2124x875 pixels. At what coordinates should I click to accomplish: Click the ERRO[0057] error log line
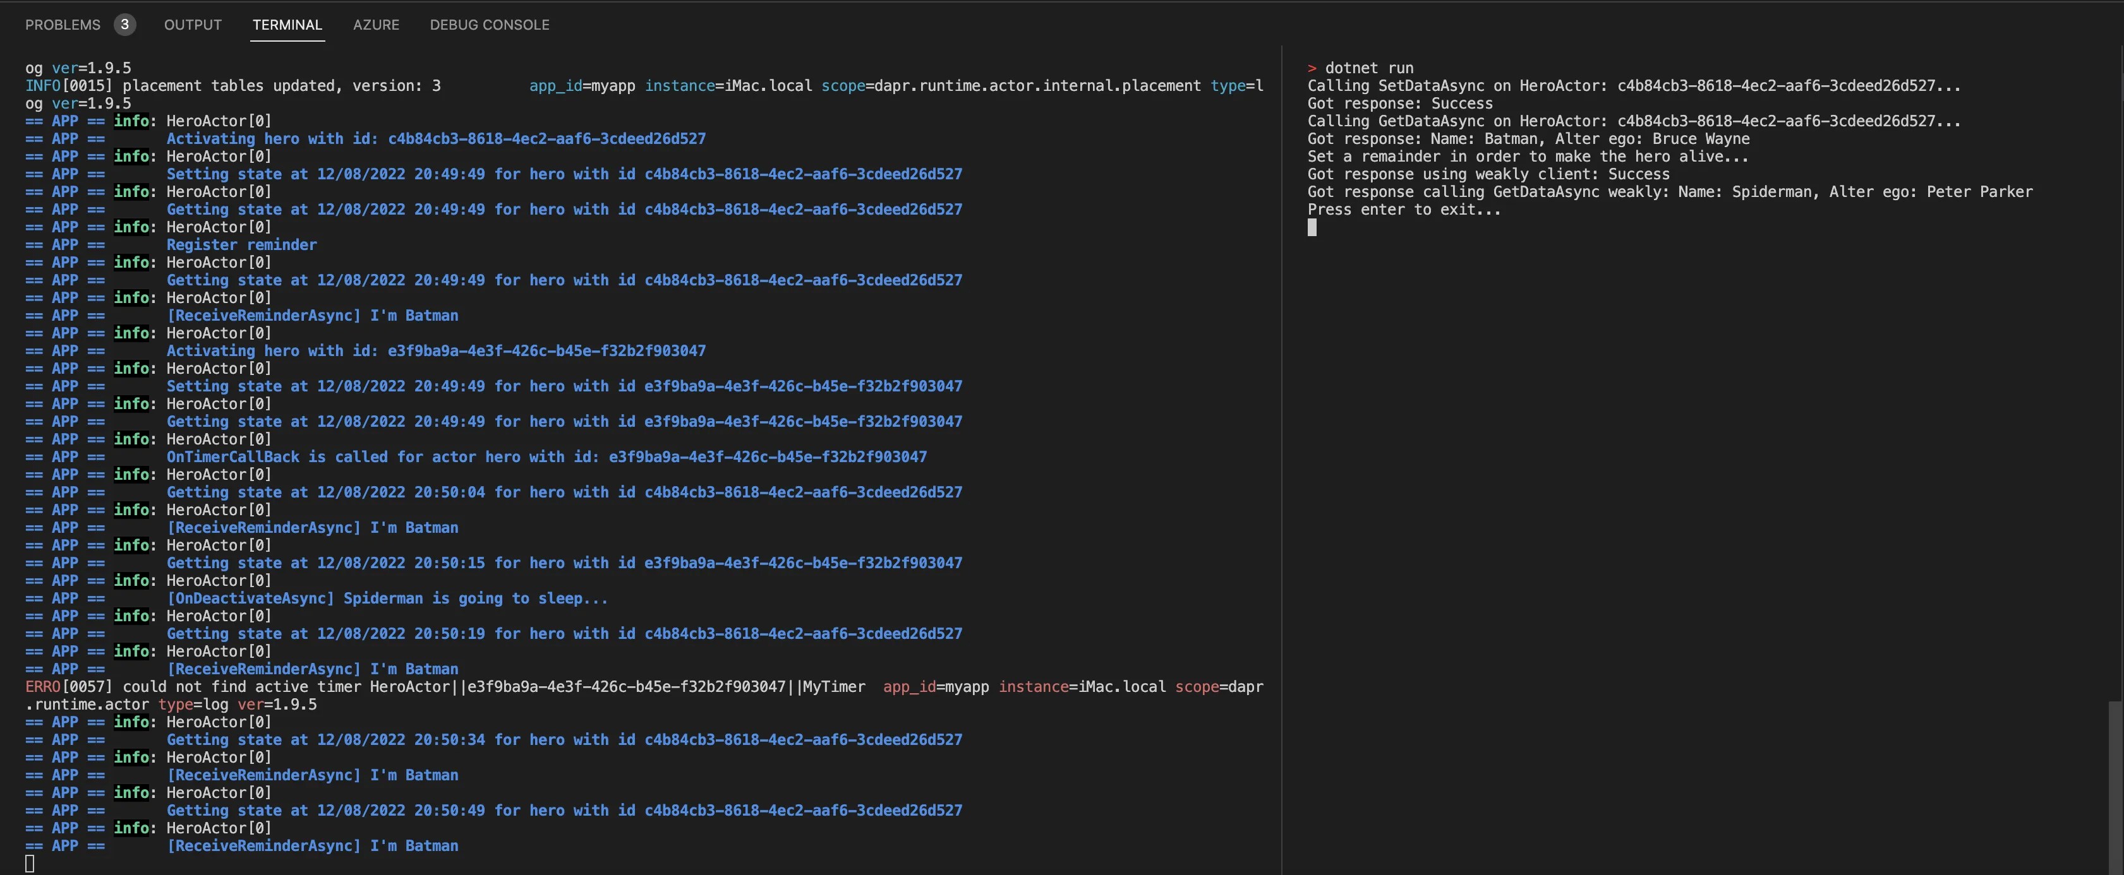pos(644,695)
